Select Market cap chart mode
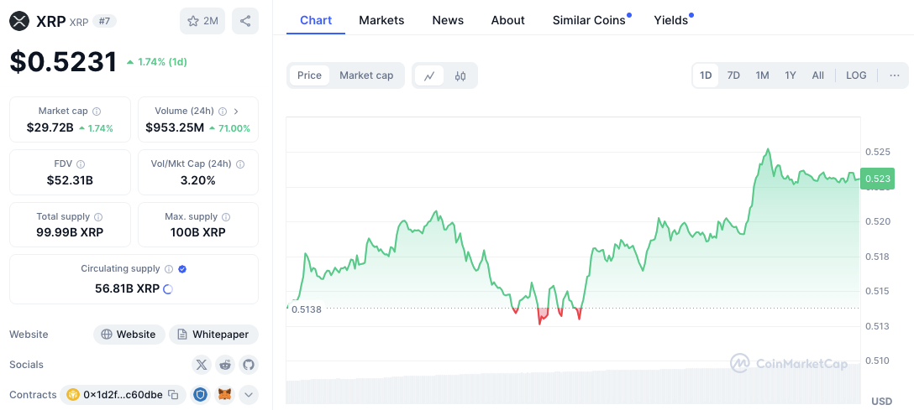This screenshot has width=914, height=410. pyautogui.click(x=366, y=75)
